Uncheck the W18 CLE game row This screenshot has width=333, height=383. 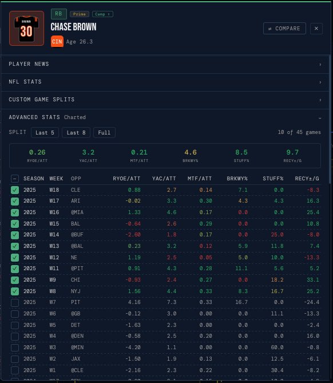(x=15, y=190)
